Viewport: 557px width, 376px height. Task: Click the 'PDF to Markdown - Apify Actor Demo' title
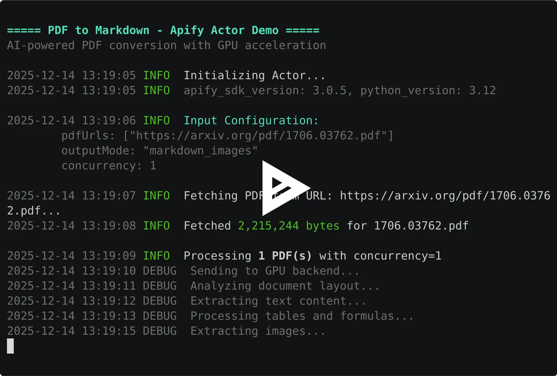tap(163, 30)
